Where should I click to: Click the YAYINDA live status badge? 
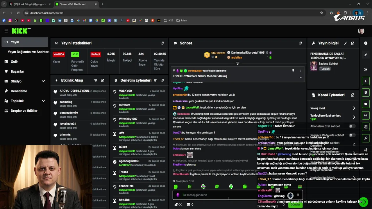click(59, 54)
